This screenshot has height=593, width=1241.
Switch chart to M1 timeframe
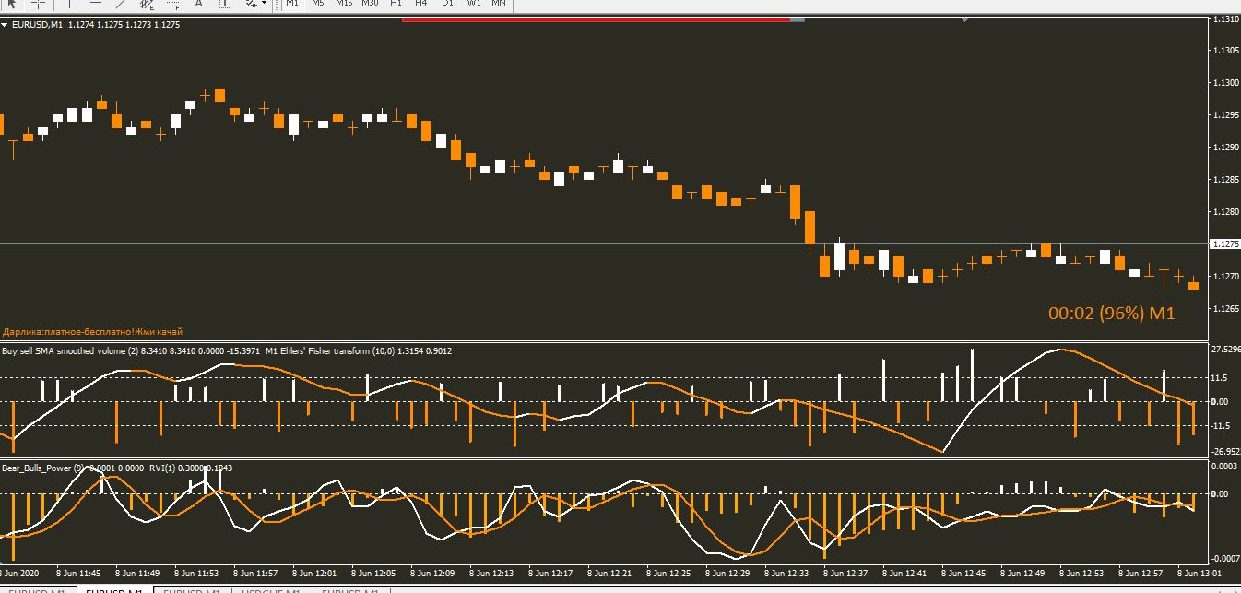coord(291,3)
